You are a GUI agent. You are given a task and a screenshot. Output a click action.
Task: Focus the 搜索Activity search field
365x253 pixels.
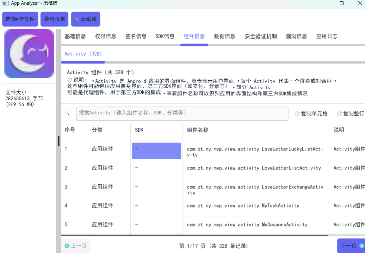182,113
